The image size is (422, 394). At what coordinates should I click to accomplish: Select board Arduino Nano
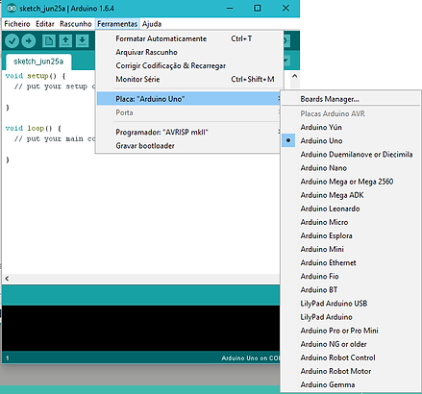351,168
